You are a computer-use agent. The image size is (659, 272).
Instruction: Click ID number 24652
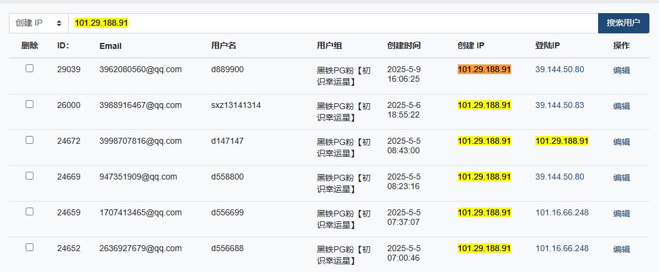point(69,248)
